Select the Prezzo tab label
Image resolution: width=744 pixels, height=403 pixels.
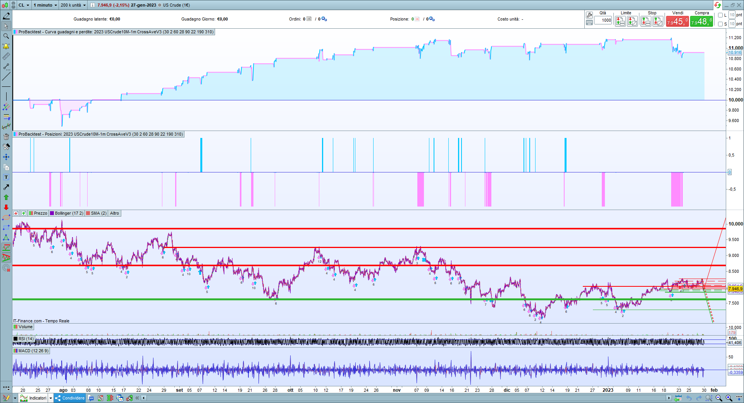40,214
